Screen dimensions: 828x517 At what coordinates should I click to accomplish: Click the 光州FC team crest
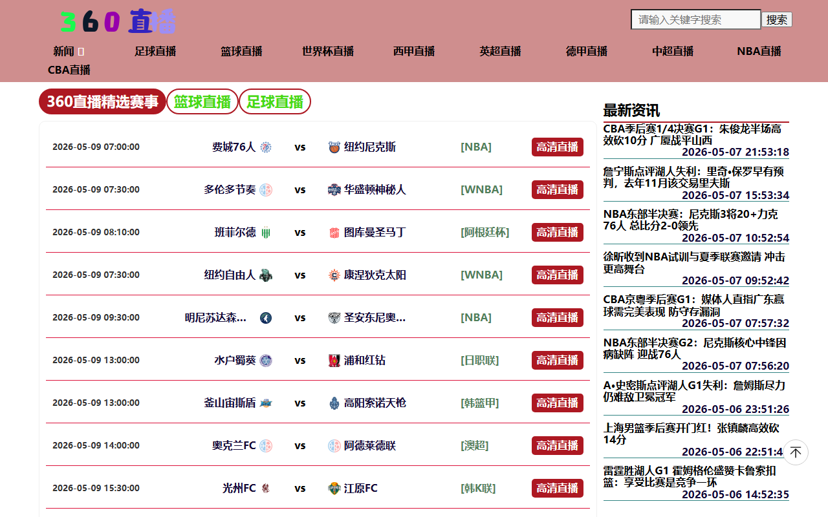tap(266, 489)
